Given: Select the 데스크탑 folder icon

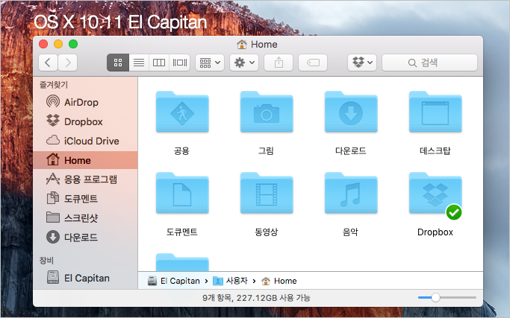Looking at the screenshot, I should (435, 112).
